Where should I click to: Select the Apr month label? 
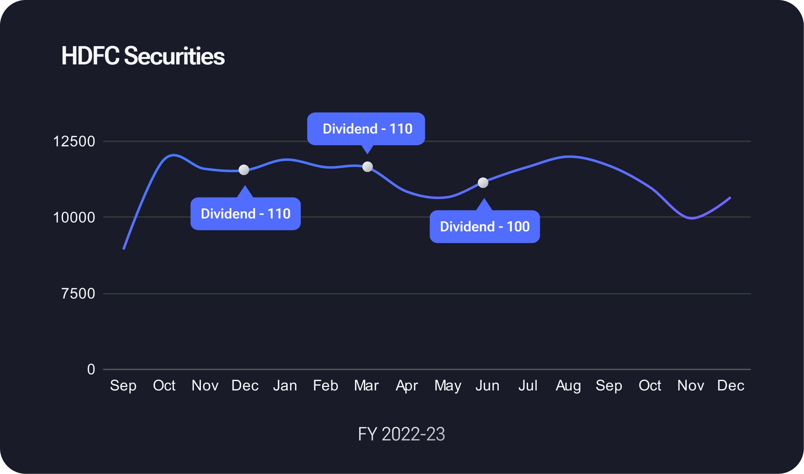point(407,386)
